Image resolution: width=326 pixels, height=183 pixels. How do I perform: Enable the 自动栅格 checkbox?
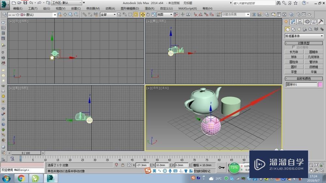tap(294, 47)
